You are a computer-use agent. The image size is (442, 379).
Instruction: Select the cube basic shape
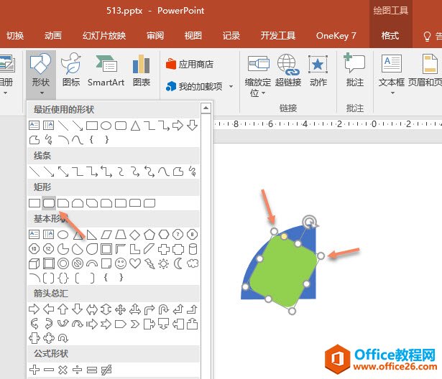click(34, 264)
